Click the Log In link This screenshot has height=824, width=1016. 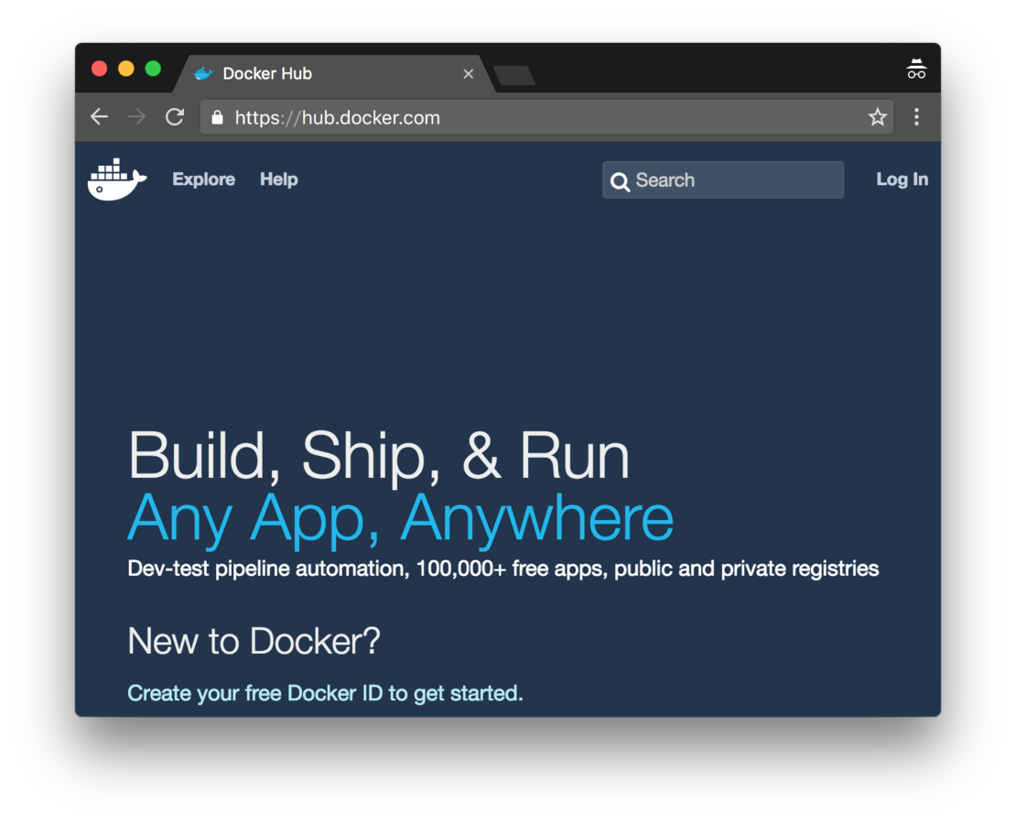point(902,179)
